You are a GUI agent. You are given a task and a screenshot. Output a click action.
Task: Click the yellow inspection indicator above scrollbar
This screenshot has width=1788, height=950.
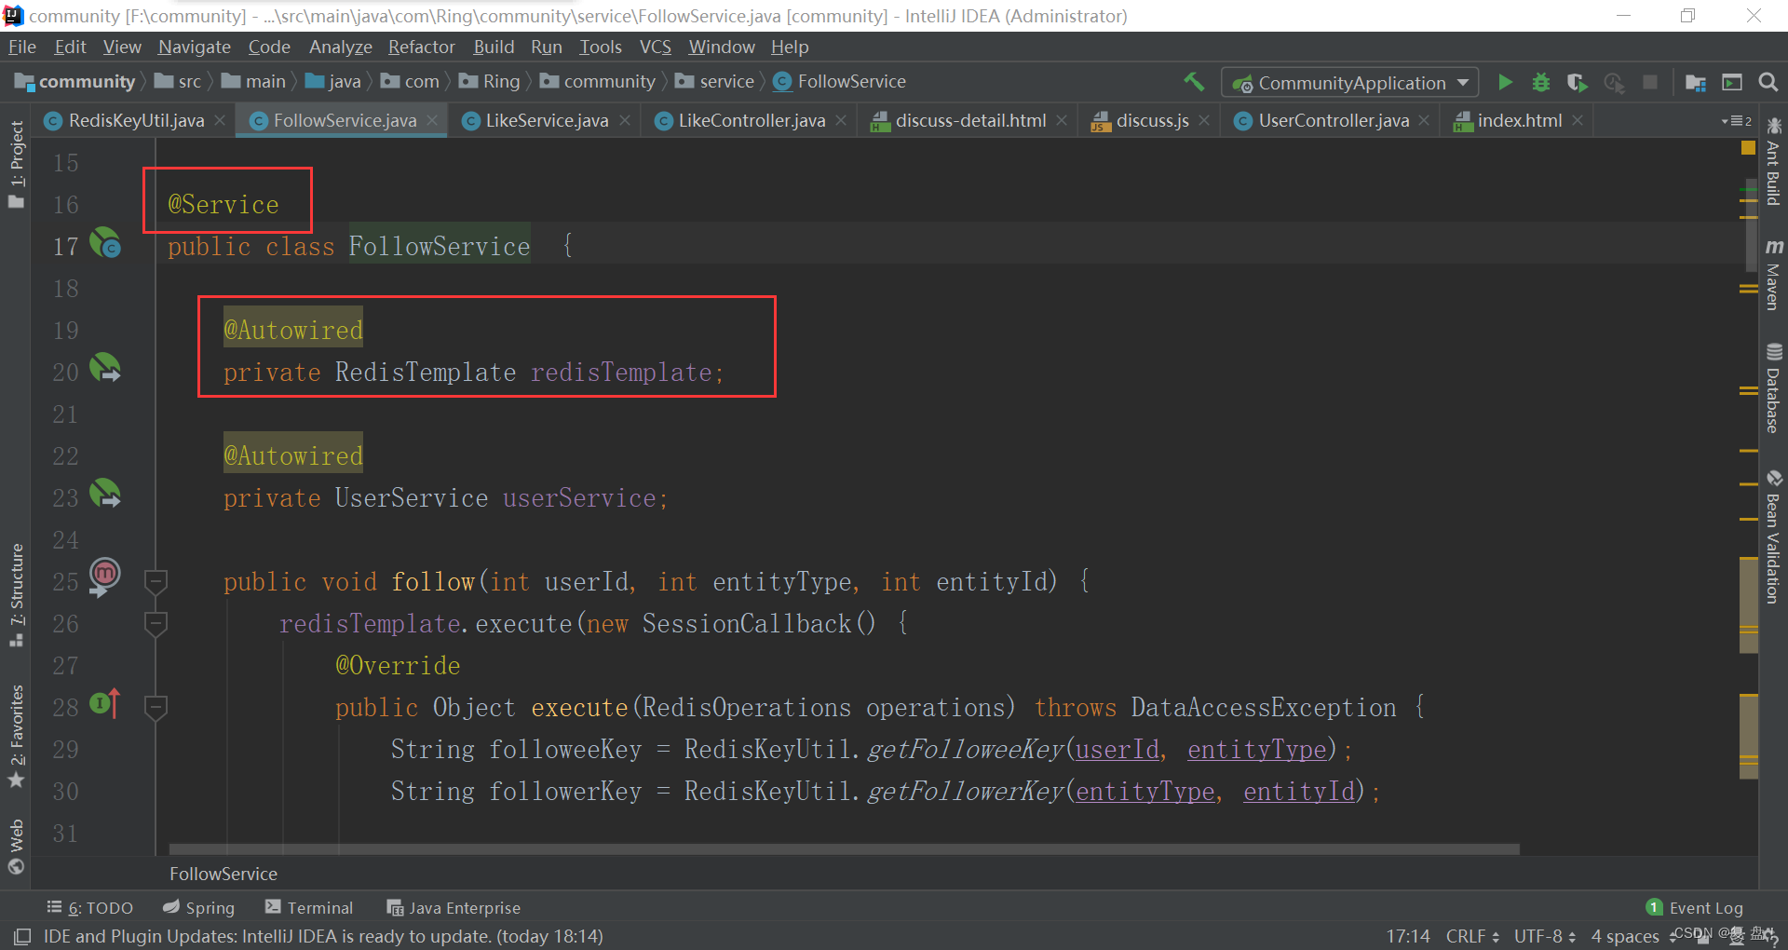pos(1748,148)
